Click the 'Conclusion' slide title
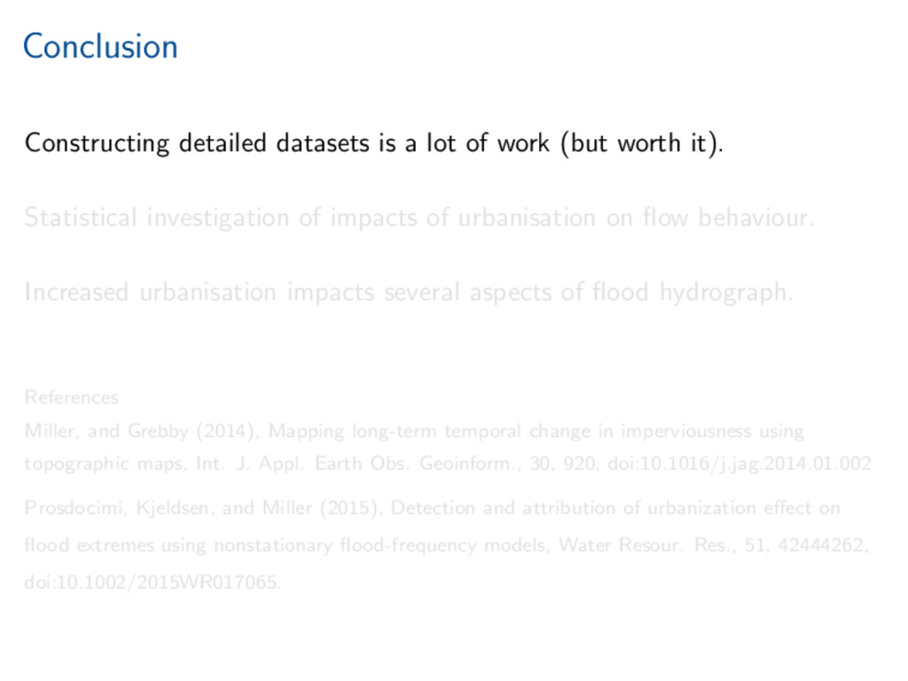908x681 pixels. click(100, 46)
